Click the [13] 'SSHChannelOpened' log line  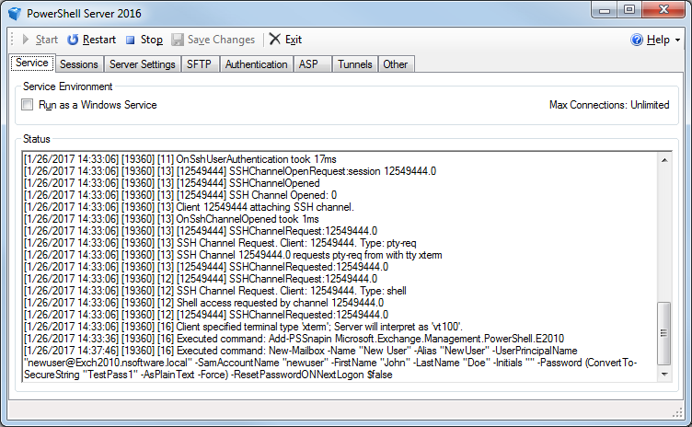[x=172, y=183]
